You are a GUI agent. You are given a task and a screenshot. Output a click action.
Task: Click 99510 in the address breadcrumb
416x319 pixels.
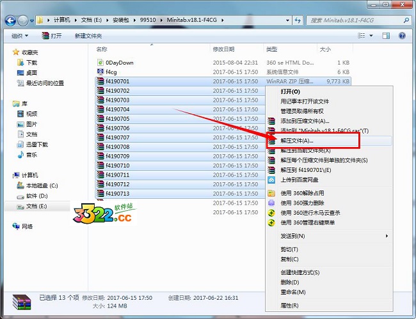point(148,20)
